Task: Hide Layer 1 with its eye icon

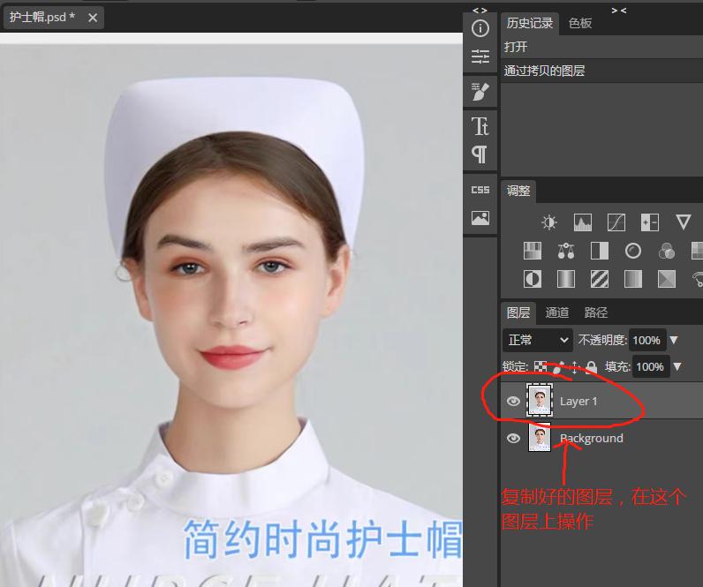Action: [x=513, y=401]
